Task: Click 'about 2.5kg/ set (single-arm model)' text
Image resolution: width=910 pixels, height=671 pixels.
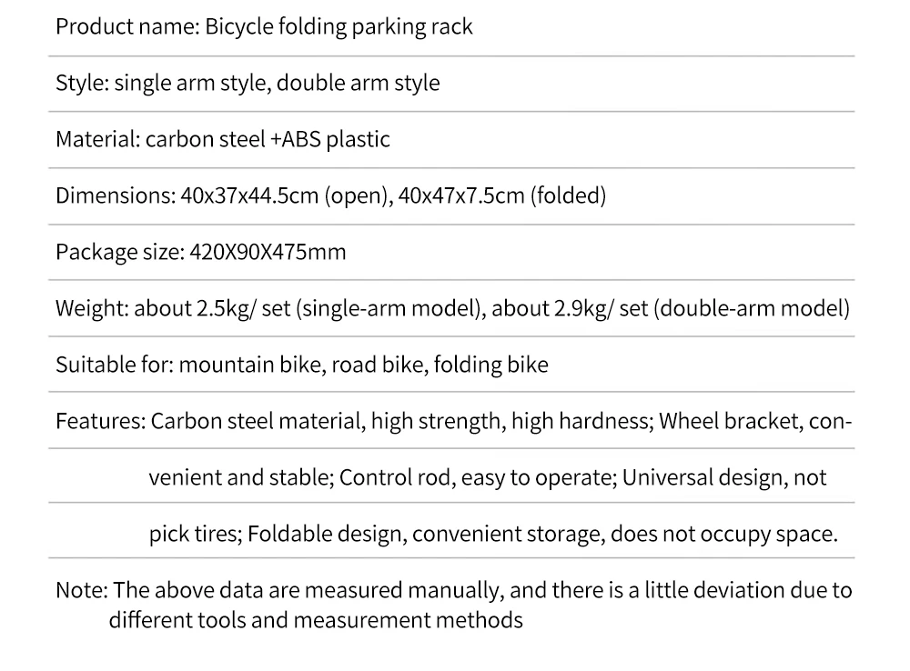Action: pyautogui.click(x=310, y=308)
